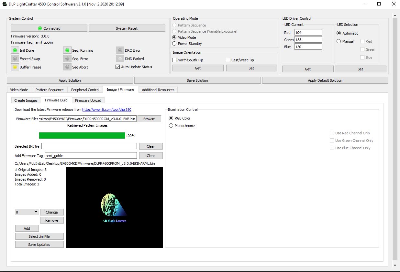Switch to Firmware Upload sub-tab
Screen dimensions: 400x272
[88, 100]
